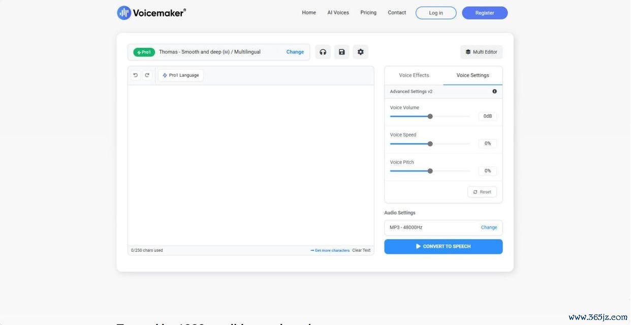Screen dimensions: 631x325
Task: Open the AI Voices menu item
Action: (338, 13)
